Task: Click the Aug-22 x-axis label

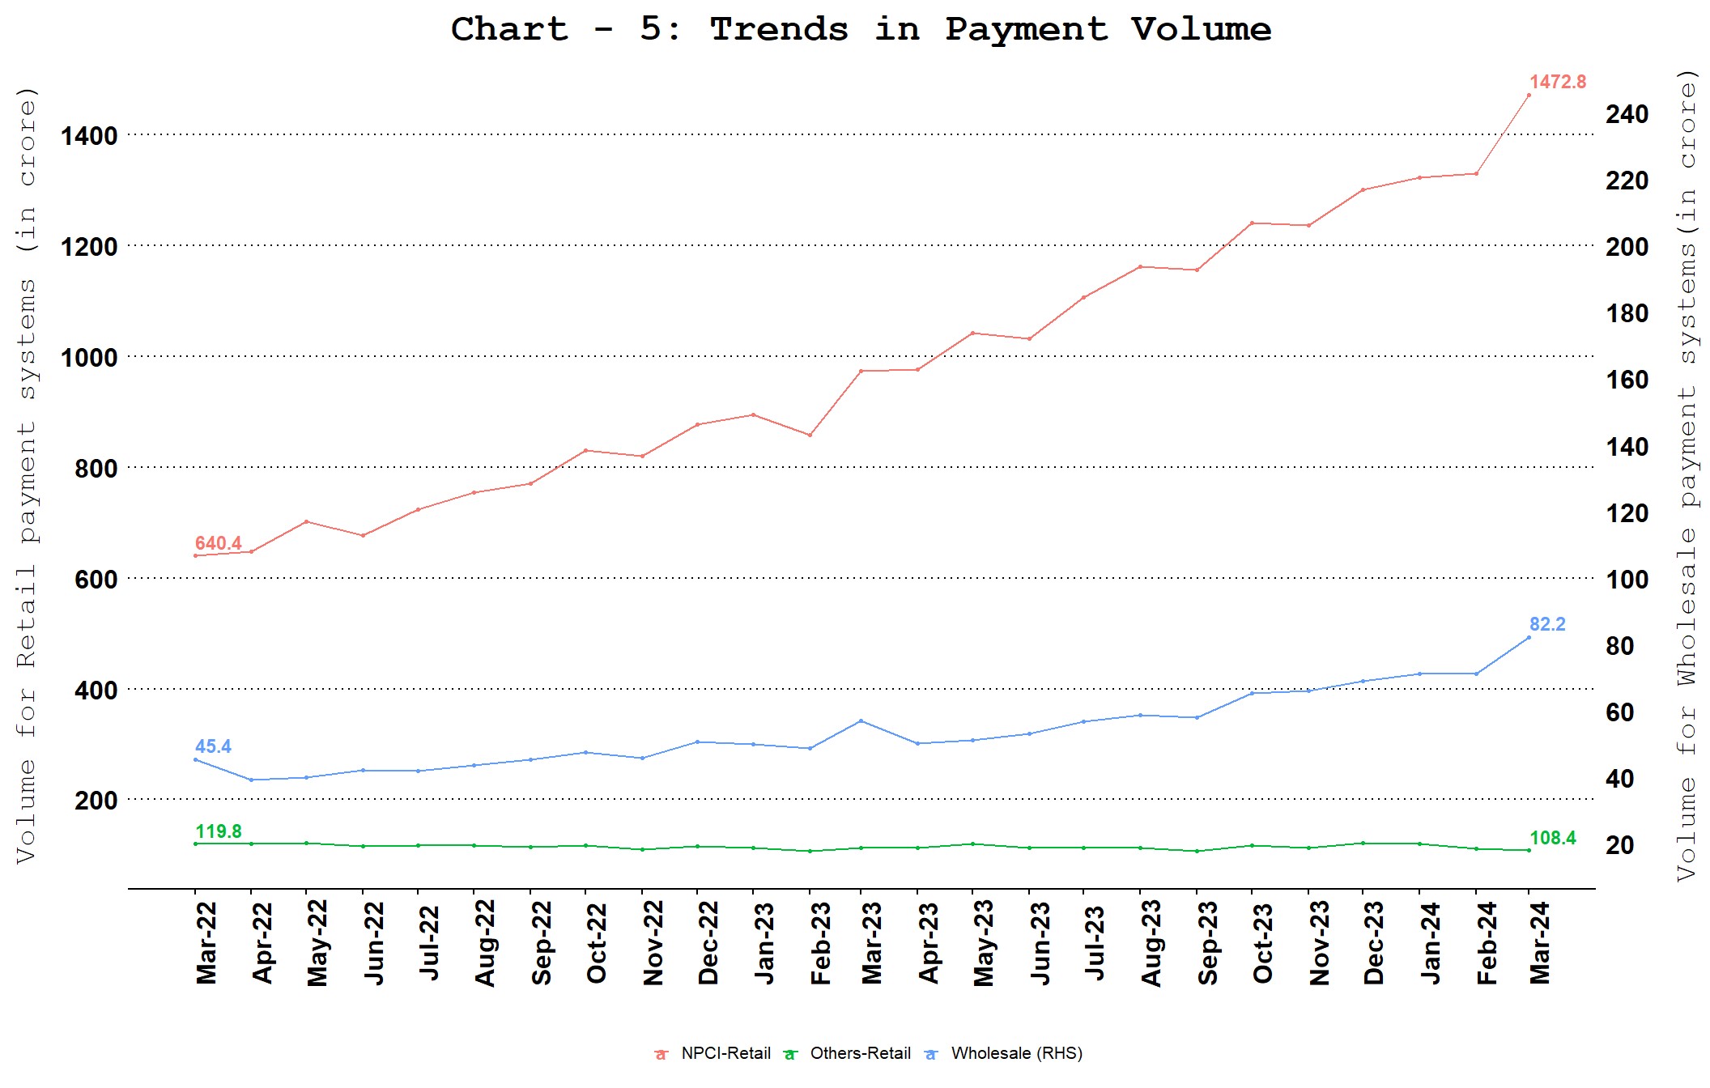Action: (485, 943)
